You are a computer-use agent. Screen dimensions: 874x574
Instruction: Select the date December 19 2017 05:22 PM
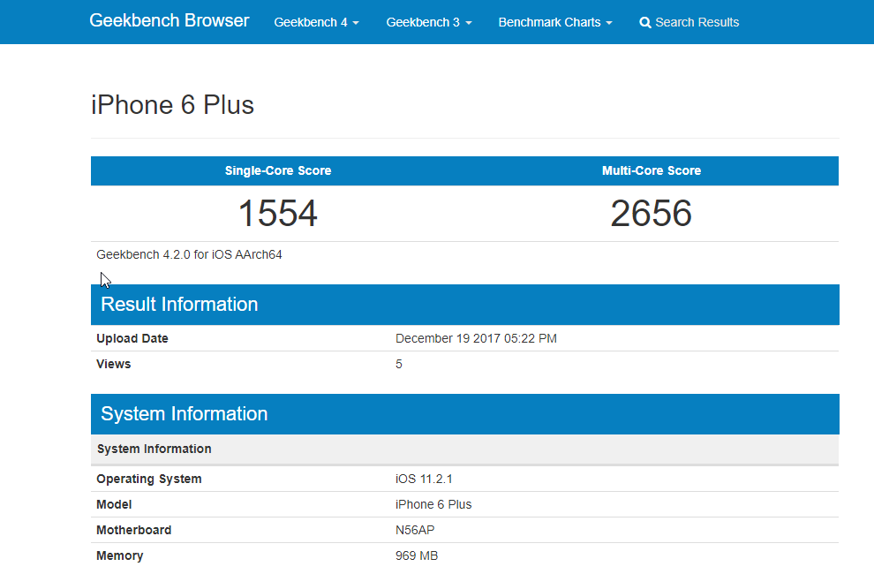pyautogui.click(x=476, y=338)
